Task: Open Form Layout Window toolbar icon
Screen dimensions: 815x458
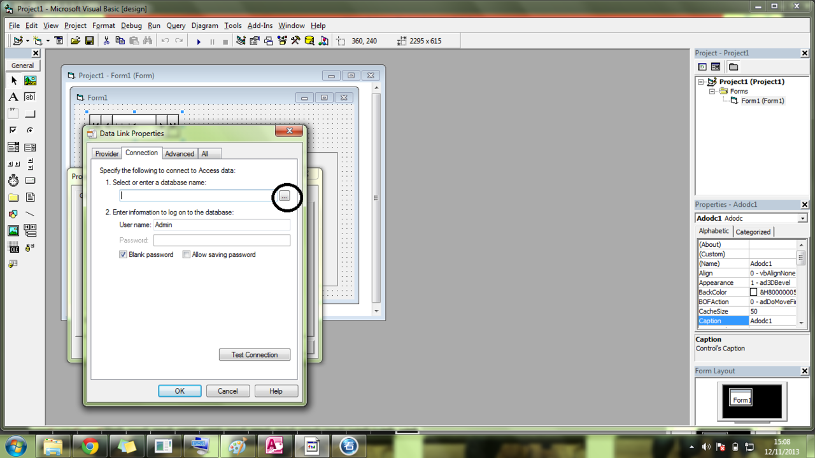Action: pyautogui.click(x=268, y=41)
